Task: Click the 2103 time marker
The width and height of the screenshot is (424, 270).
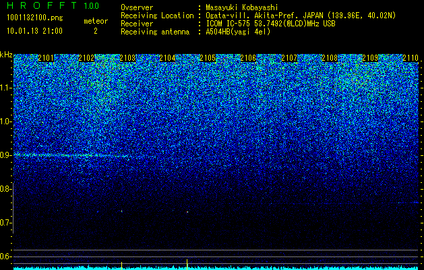Action: pyautogui.click(x=127, y=57)
